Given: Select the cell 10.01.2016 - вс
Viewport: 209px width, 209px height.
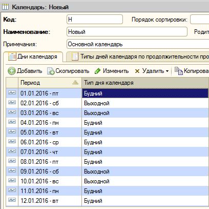Looking at the screenshot, I should [x=50, y=181].
